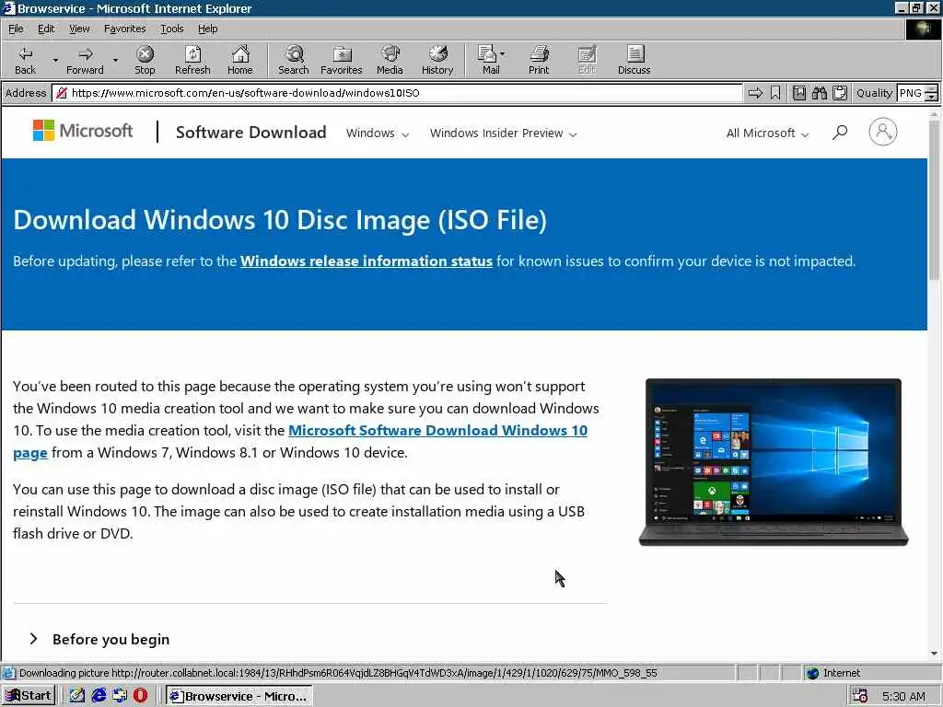Open Microsoft Software Download Windows 10 link

point(437,431)
